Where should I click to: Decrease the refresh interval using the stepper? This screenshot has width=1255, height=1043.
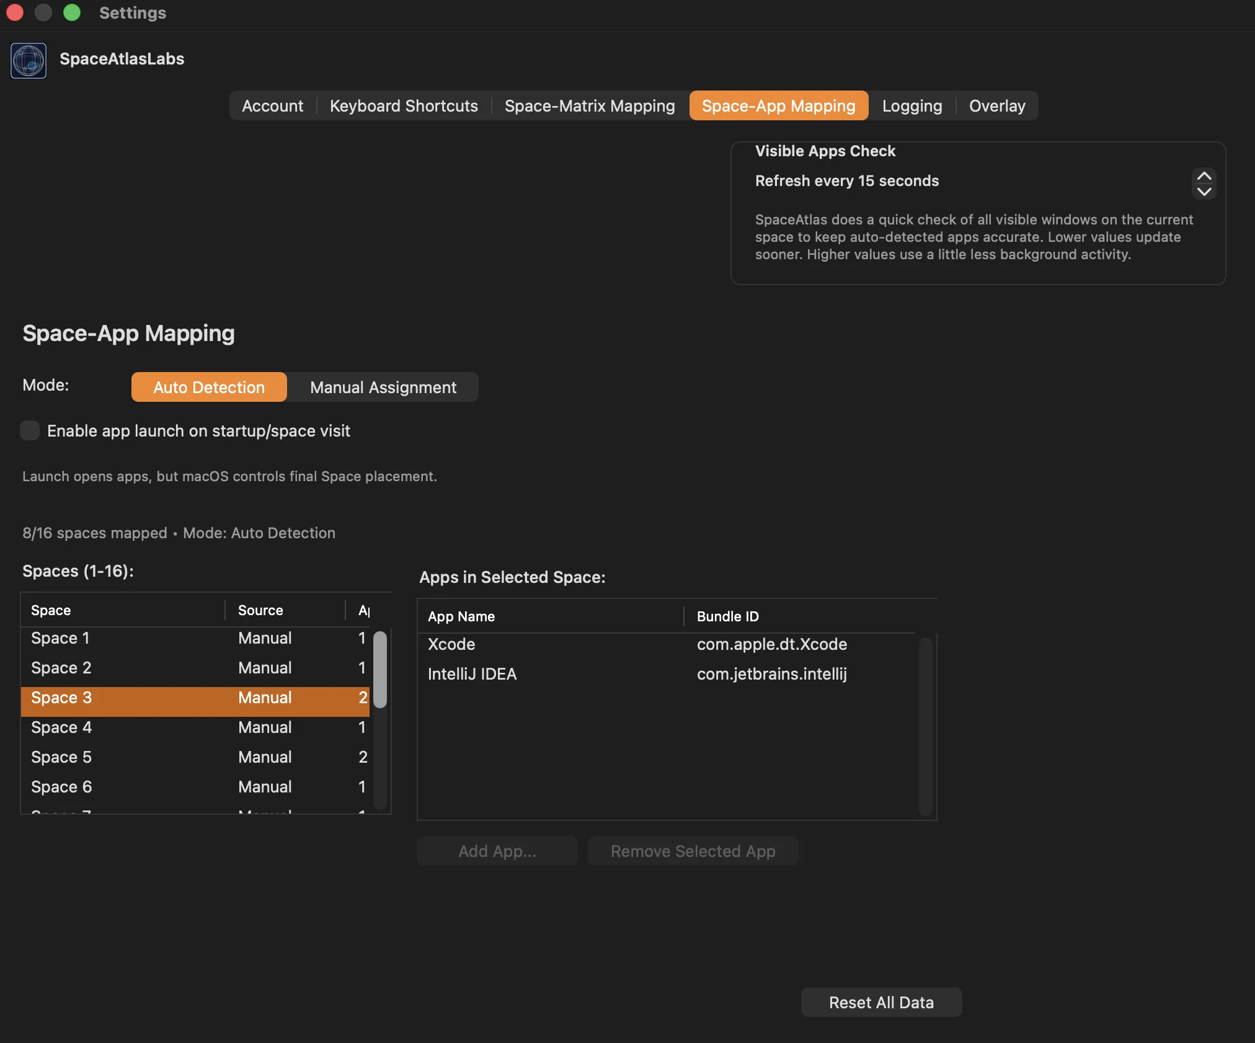(1204, 193)
